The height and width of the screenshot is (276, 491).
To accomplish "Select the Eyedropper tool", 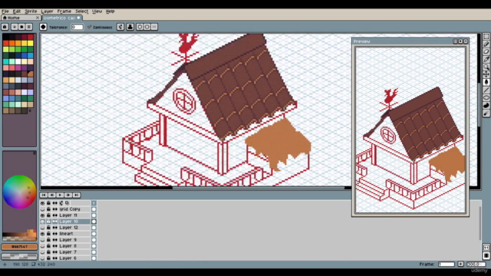I will pyautogui.click(x=486, y=59).
